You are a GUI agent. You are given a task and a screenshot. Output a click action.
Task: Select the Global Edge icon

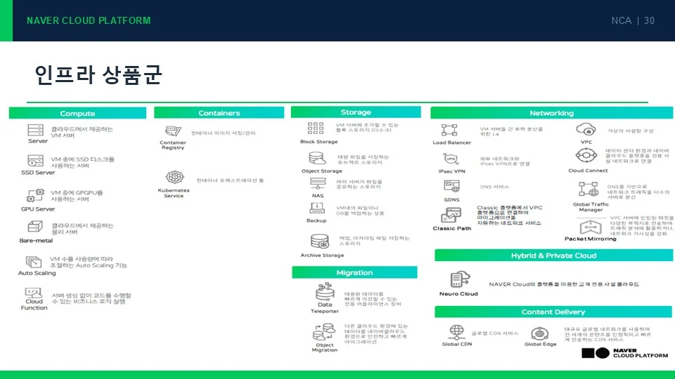(x=539, y=333)
